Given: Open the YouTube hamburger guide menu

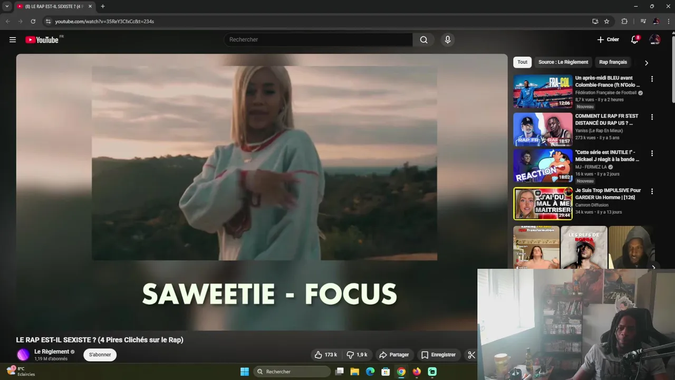Looking at the screenshot, I should tap(13, 40).
